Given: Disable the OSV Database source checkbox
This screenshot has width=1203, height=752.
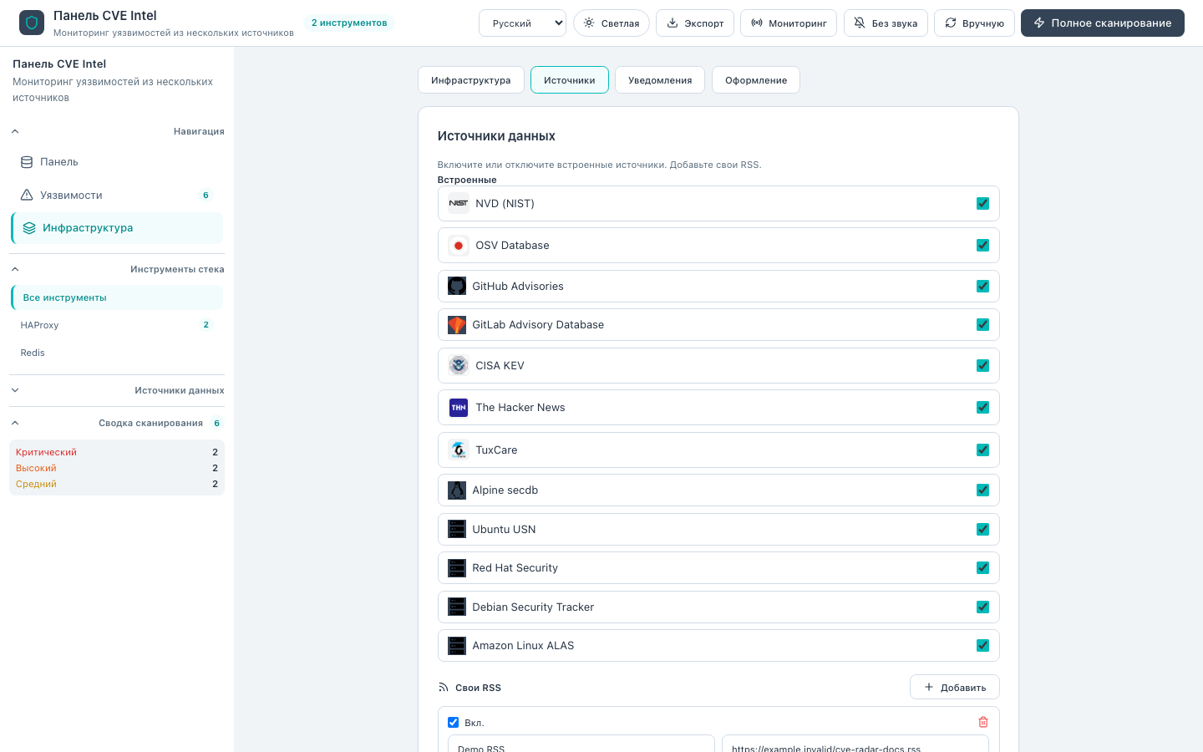Looking at the screenshot, I should pyautogui.click(x=982, y=246).
